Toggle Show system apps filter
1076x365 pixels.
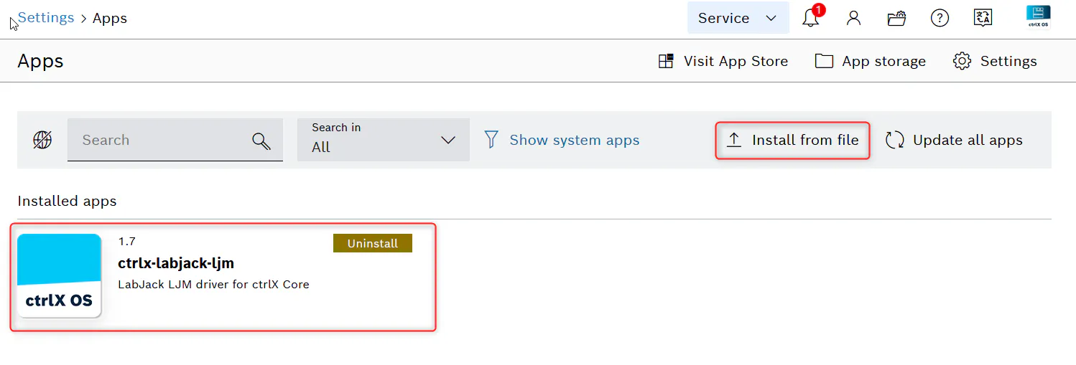point(561,140)
